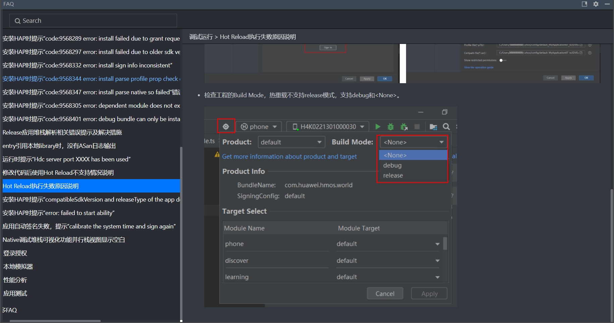
Task: Select Hot Reload执行失败原因说明 entry
Action: [x=91, y=186]
